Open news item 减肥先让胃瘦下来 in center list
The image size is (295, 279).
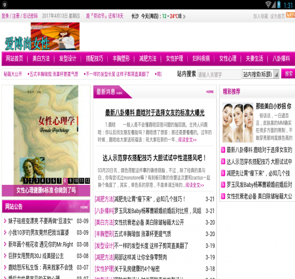pos(150,199)
